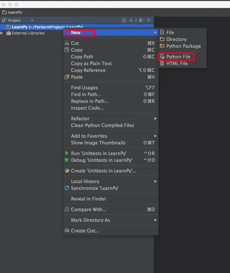Click the clipboard icon beside Paste

[x=67, y=77]
